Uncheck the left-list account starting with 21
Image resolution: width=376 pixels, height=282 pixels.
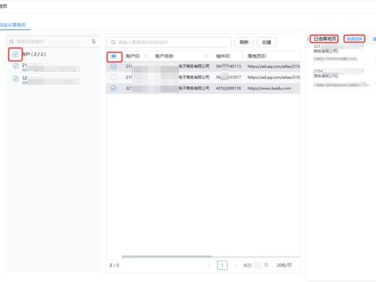pos(16,66)
